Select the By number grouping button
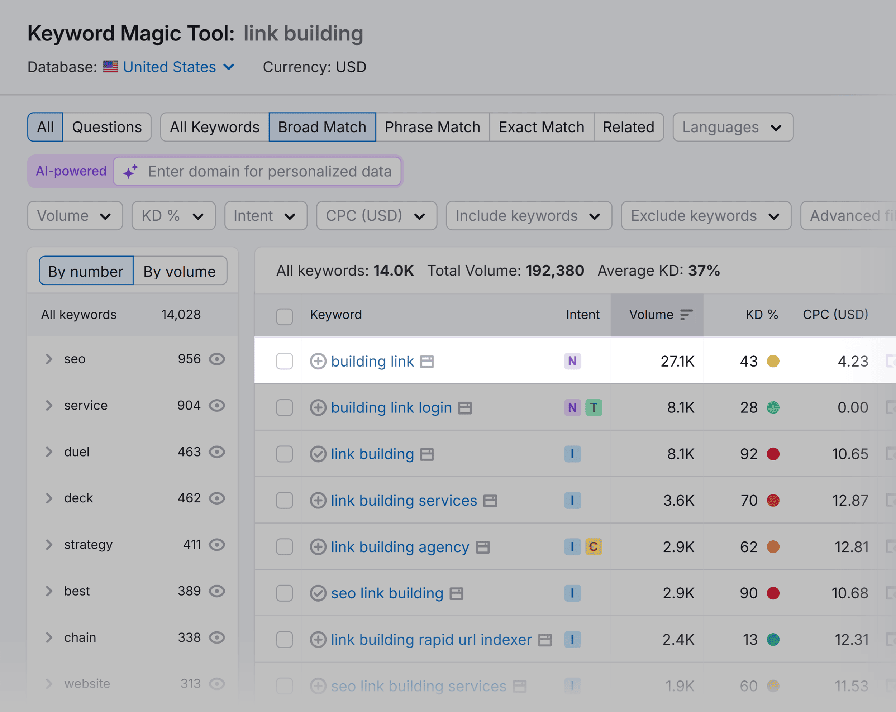 (86, 271)
